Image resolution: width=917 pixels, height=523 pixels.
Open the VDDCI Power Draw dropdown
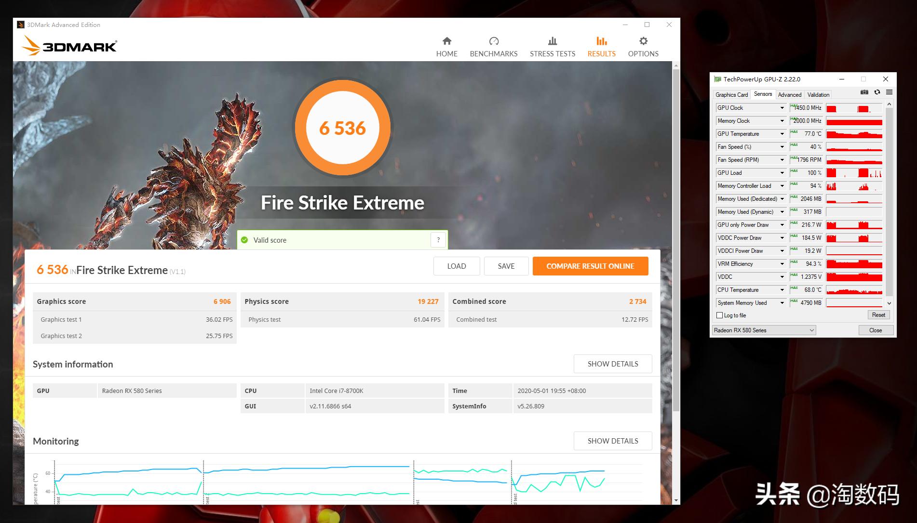pos(782,251)
